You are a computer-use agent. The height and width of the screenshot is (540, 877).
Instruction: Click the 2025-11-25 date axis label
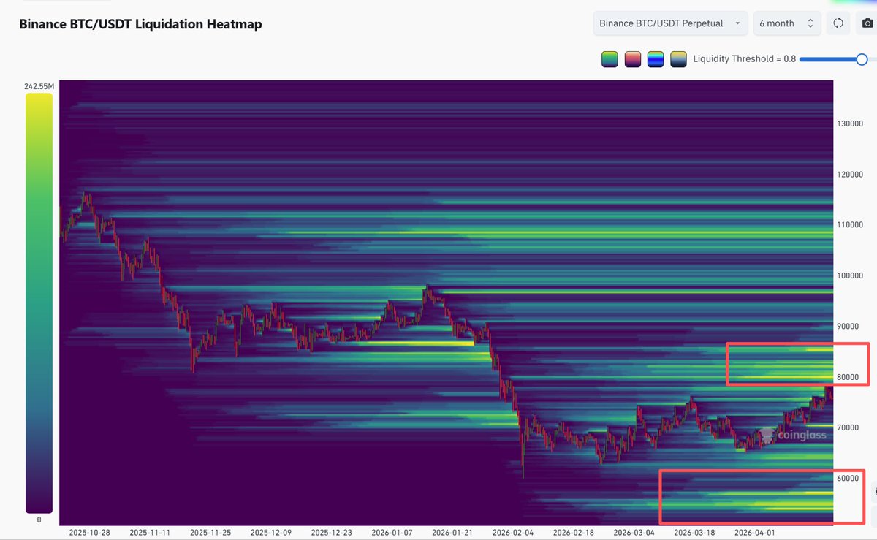point(210,533)
